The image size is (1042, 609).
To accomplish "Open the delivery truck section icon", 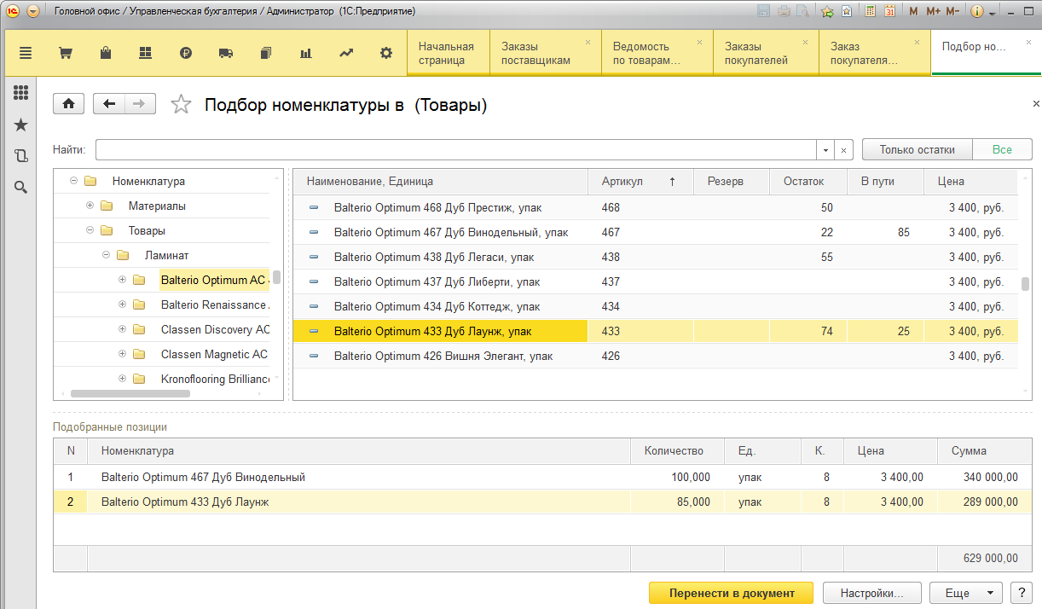I will coord(226,53).
